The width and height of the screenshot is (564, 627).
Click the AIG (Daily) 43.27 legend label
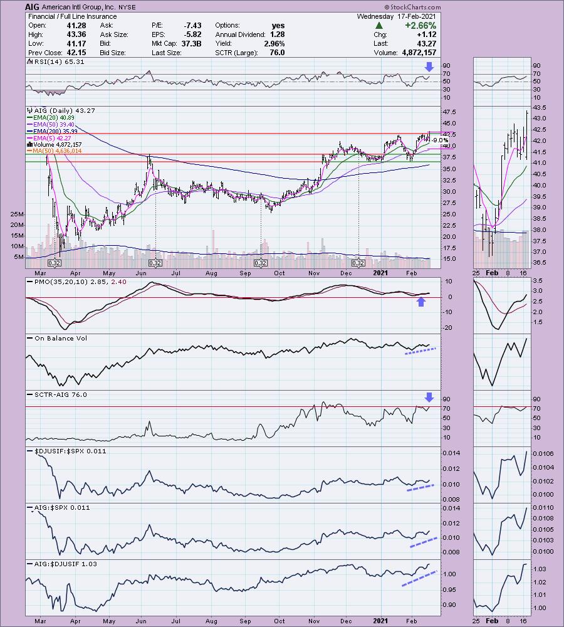tap(65, 110)
